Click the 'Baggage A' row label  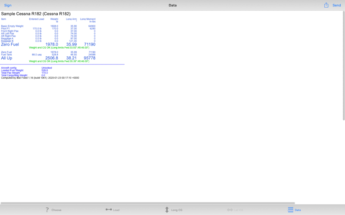coord(7,39)
